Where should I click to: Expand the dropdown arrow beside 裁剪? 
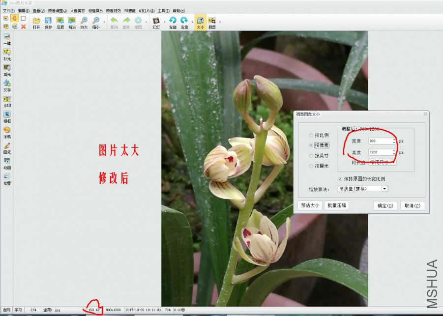[220, 22]
